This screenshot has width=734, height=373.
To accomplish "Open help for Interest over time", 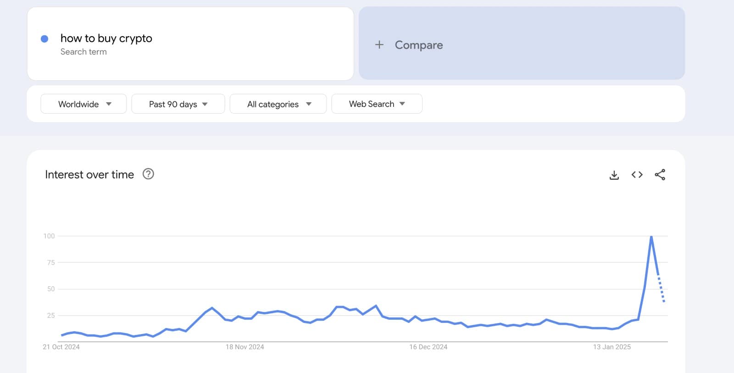I will (x=148, y=174).
